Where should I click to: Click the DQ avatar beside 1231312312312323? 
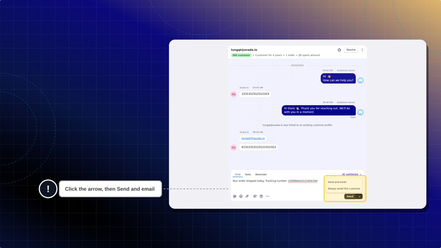coord(233,94)
